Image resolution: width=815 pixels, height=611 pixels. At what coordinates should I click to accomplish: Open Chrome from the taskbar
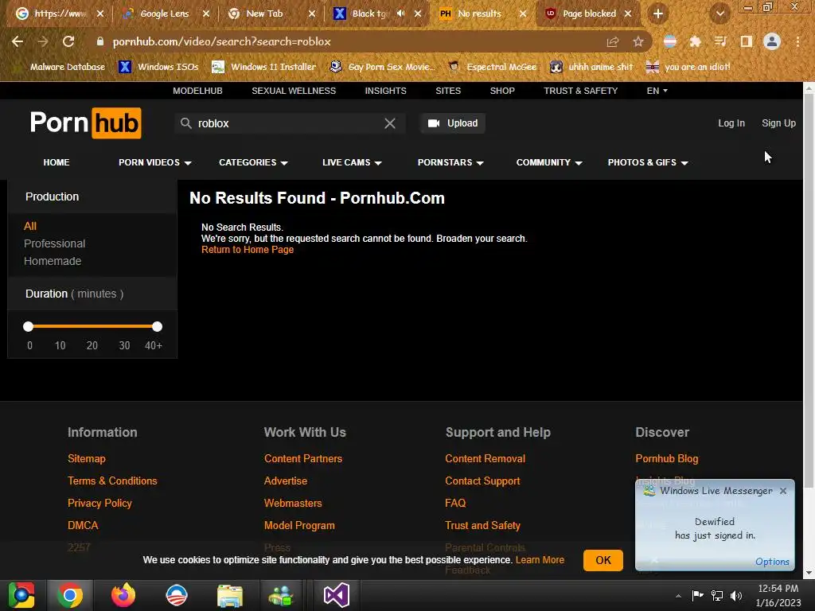click(70, 595)
